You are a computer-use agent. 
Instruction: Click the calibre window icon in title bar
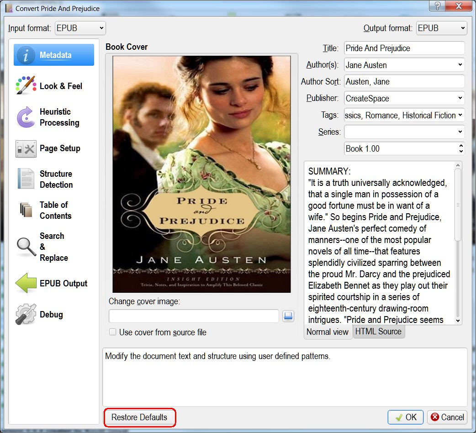tap(9, 8)
